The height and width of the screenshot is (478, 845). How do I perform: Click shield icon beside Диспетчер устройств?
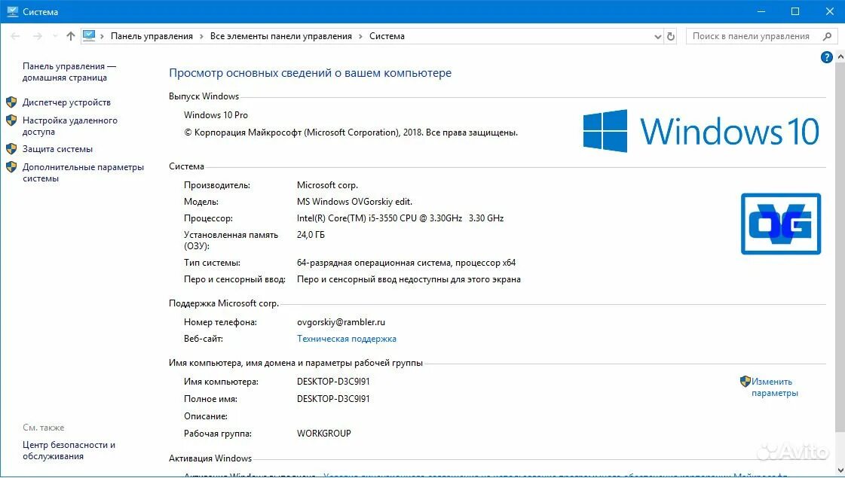(x=11, y=102)
